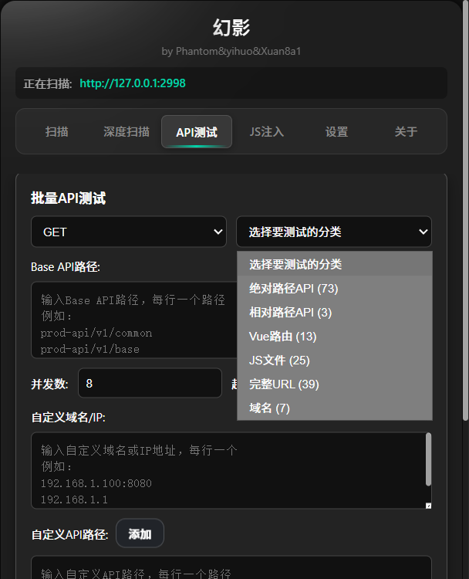Expand the GET request method dropdown
Screen dimensions: 469x579
click(x=129, y=232)
